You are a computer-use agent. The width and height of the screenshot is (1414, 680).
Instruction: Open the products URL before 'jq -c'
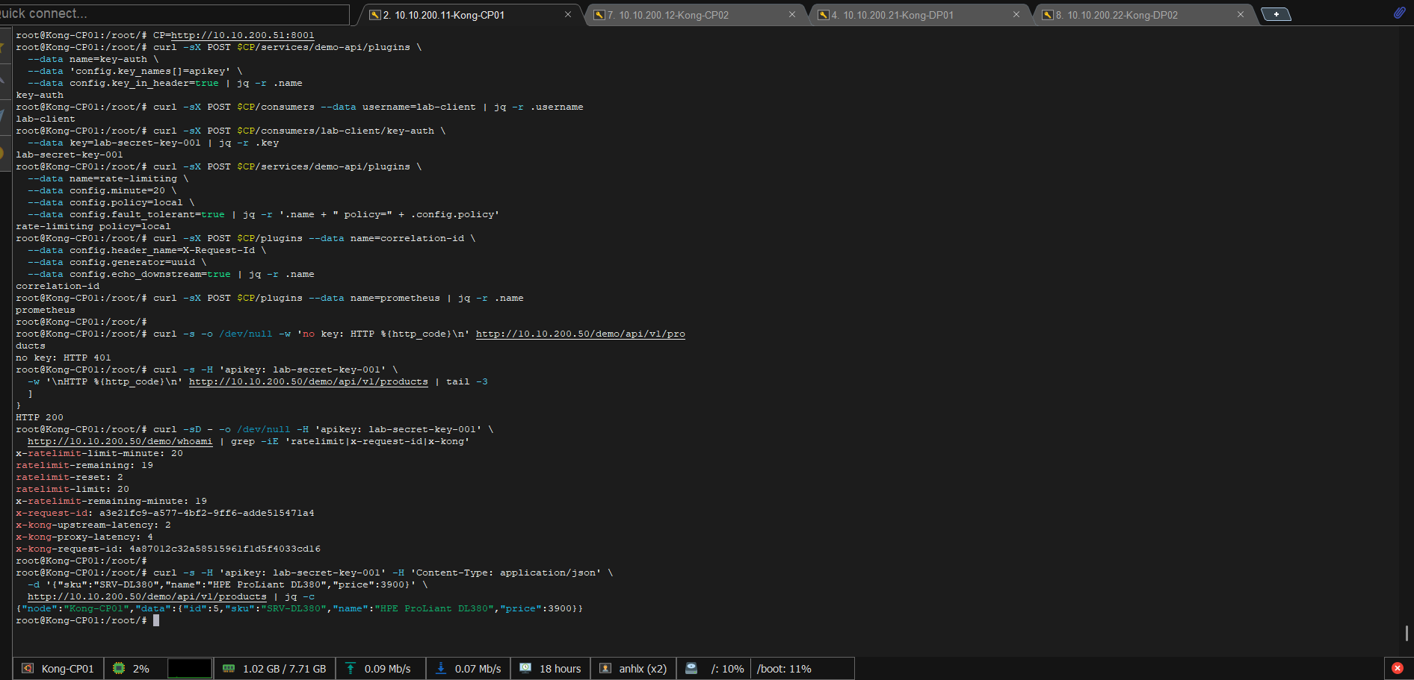pos(147,596)
